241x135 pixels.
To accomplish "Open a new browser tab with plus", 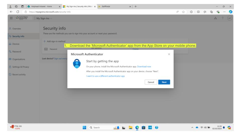I will point(136,6).
